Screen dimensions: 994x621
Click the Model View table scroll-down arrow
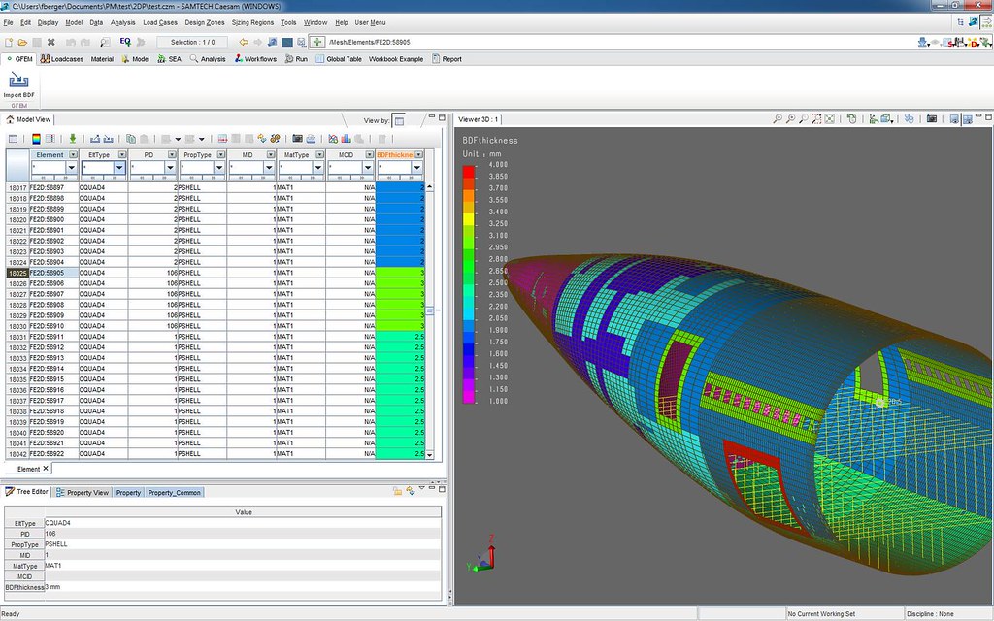[429, 454]
